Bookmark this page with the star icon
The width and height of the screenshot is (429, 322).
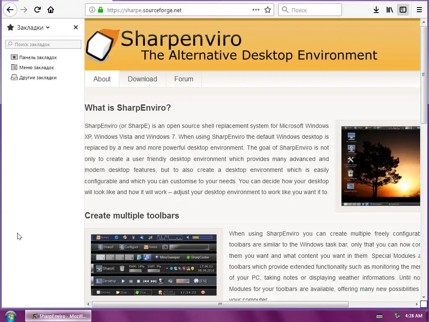coord(268,10)
